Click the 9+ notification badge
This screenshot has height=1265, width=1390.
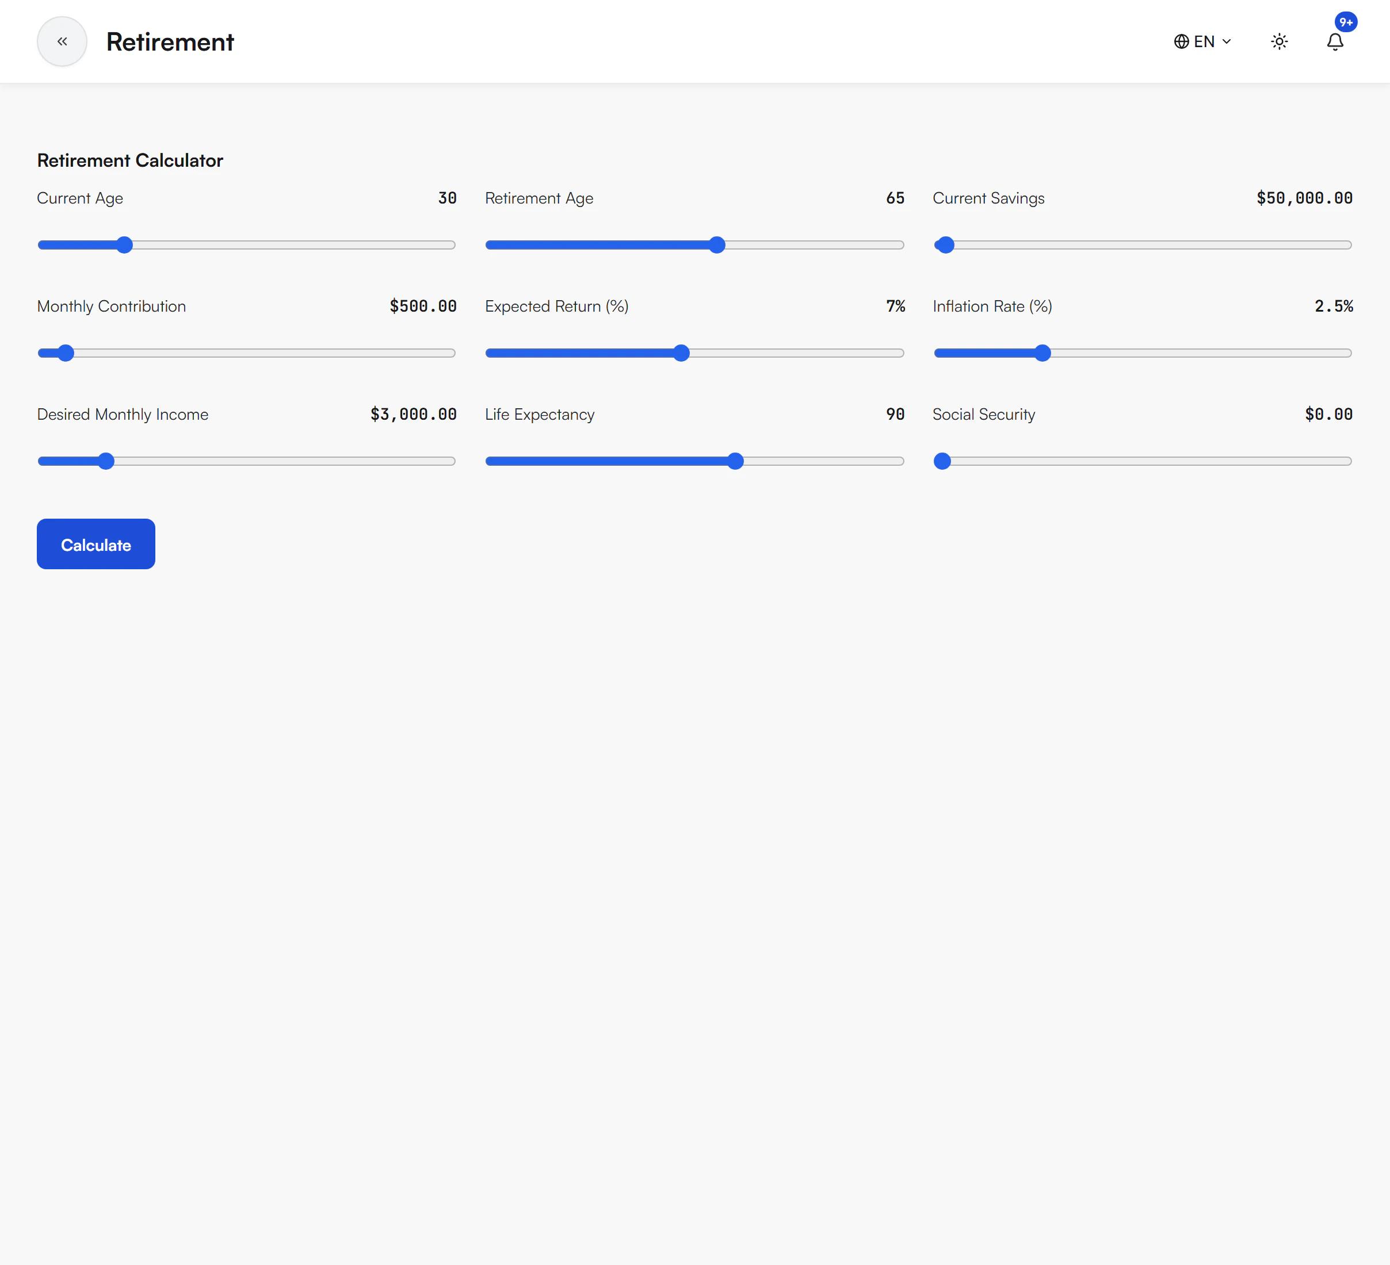click(x=1346, y=22)
